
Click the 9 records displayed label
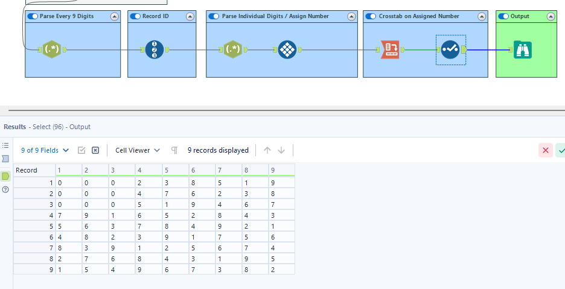218,150
